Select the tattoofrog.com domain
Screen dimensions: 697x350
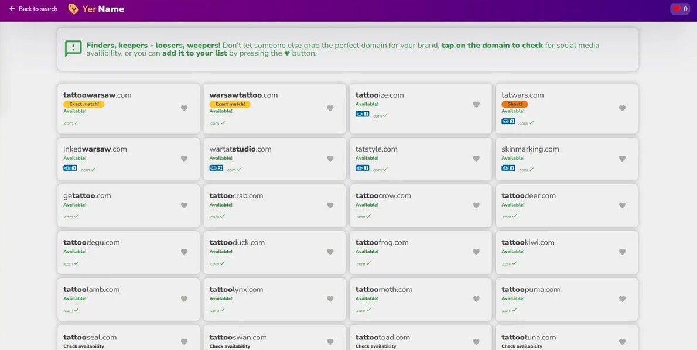click(x=382, y=242)
